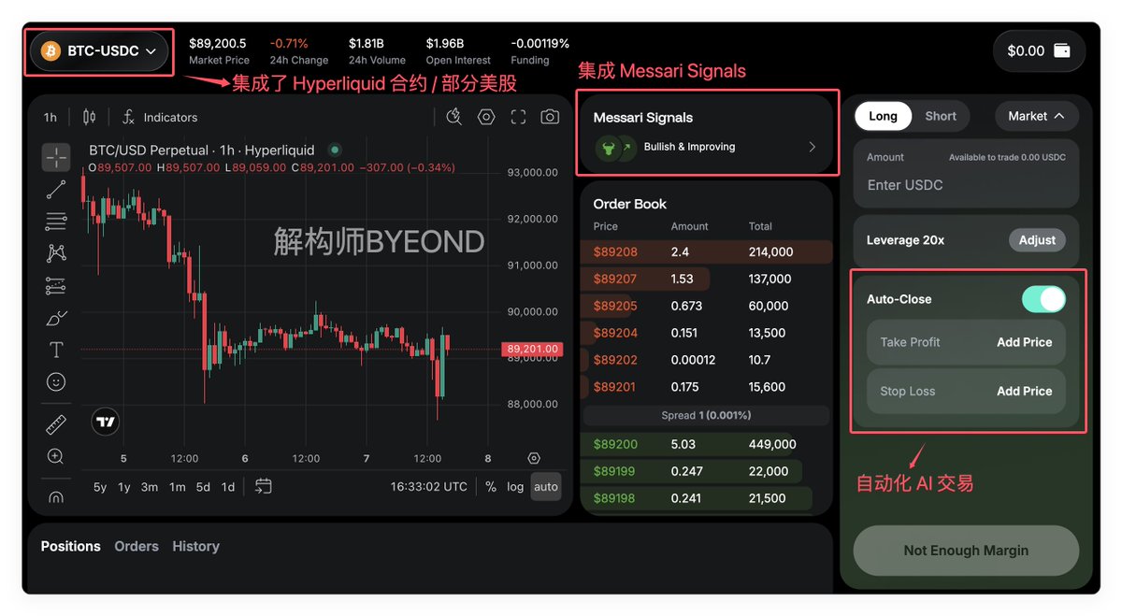Set chart range to 5y
Viewport: 1122px width, 616px height.
click(x=100, y=486)
